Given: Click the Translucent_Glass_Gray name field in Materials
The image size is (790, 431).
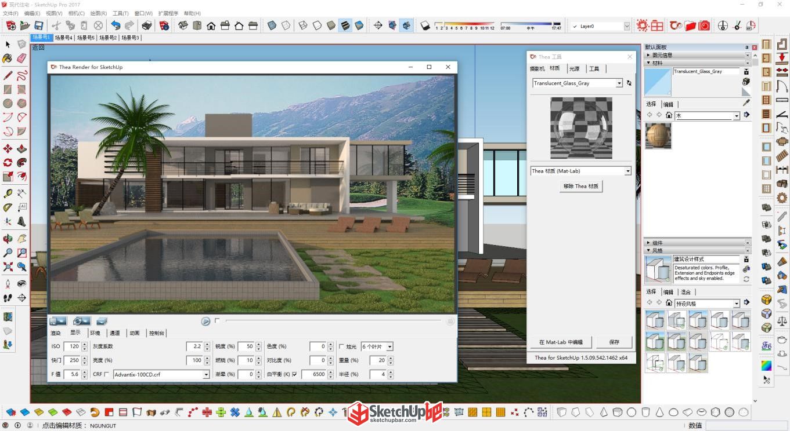Looking at the screenshot, I should (x=706, y=71).
